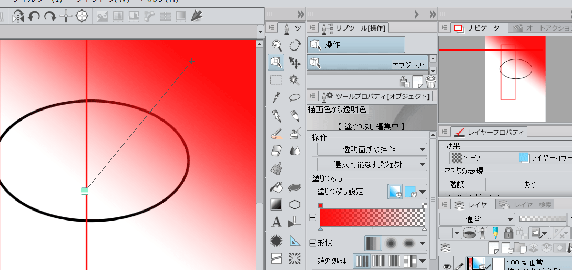Image resolution: width=572 pixels, height=270 pixels.
Task: Select flat fill type in 塗りつぶし設定
Action: pyautogui.click(x=411, y=191)
